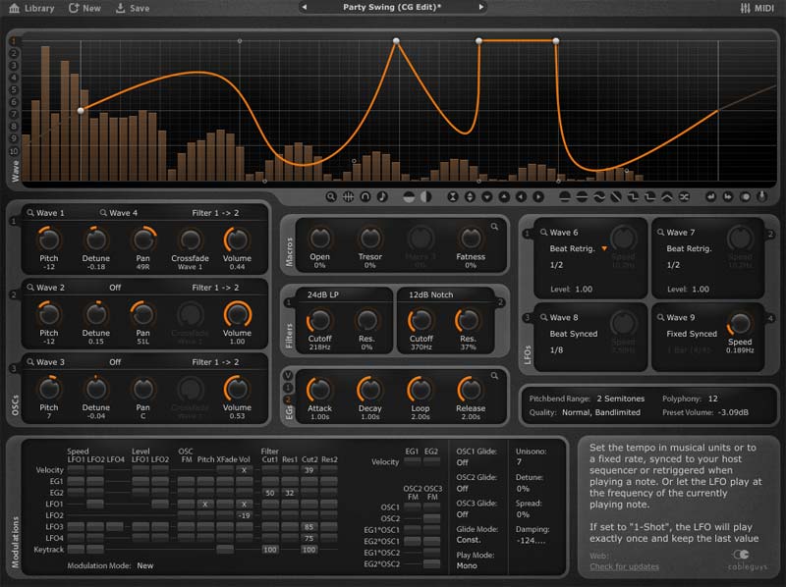Click the microphone icon at the toolbar's right end
The image size is (786, 587).
point(760,195)
